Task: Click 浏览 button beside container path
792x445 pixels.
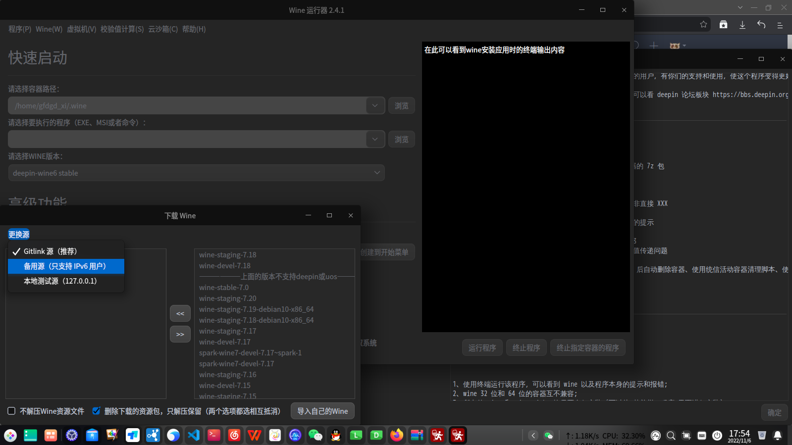Action: click(402, 105)
